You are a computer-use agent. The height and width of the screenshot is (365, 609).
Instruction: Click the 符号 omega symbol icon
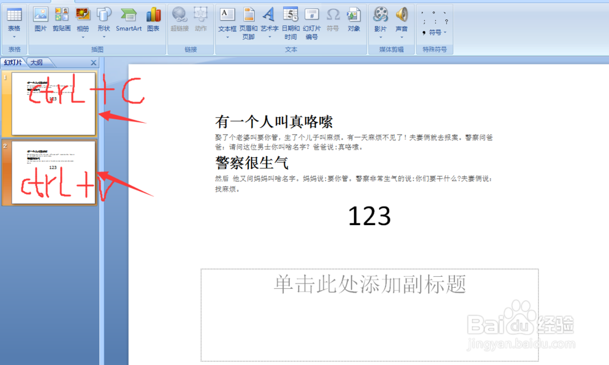(333, 19)
